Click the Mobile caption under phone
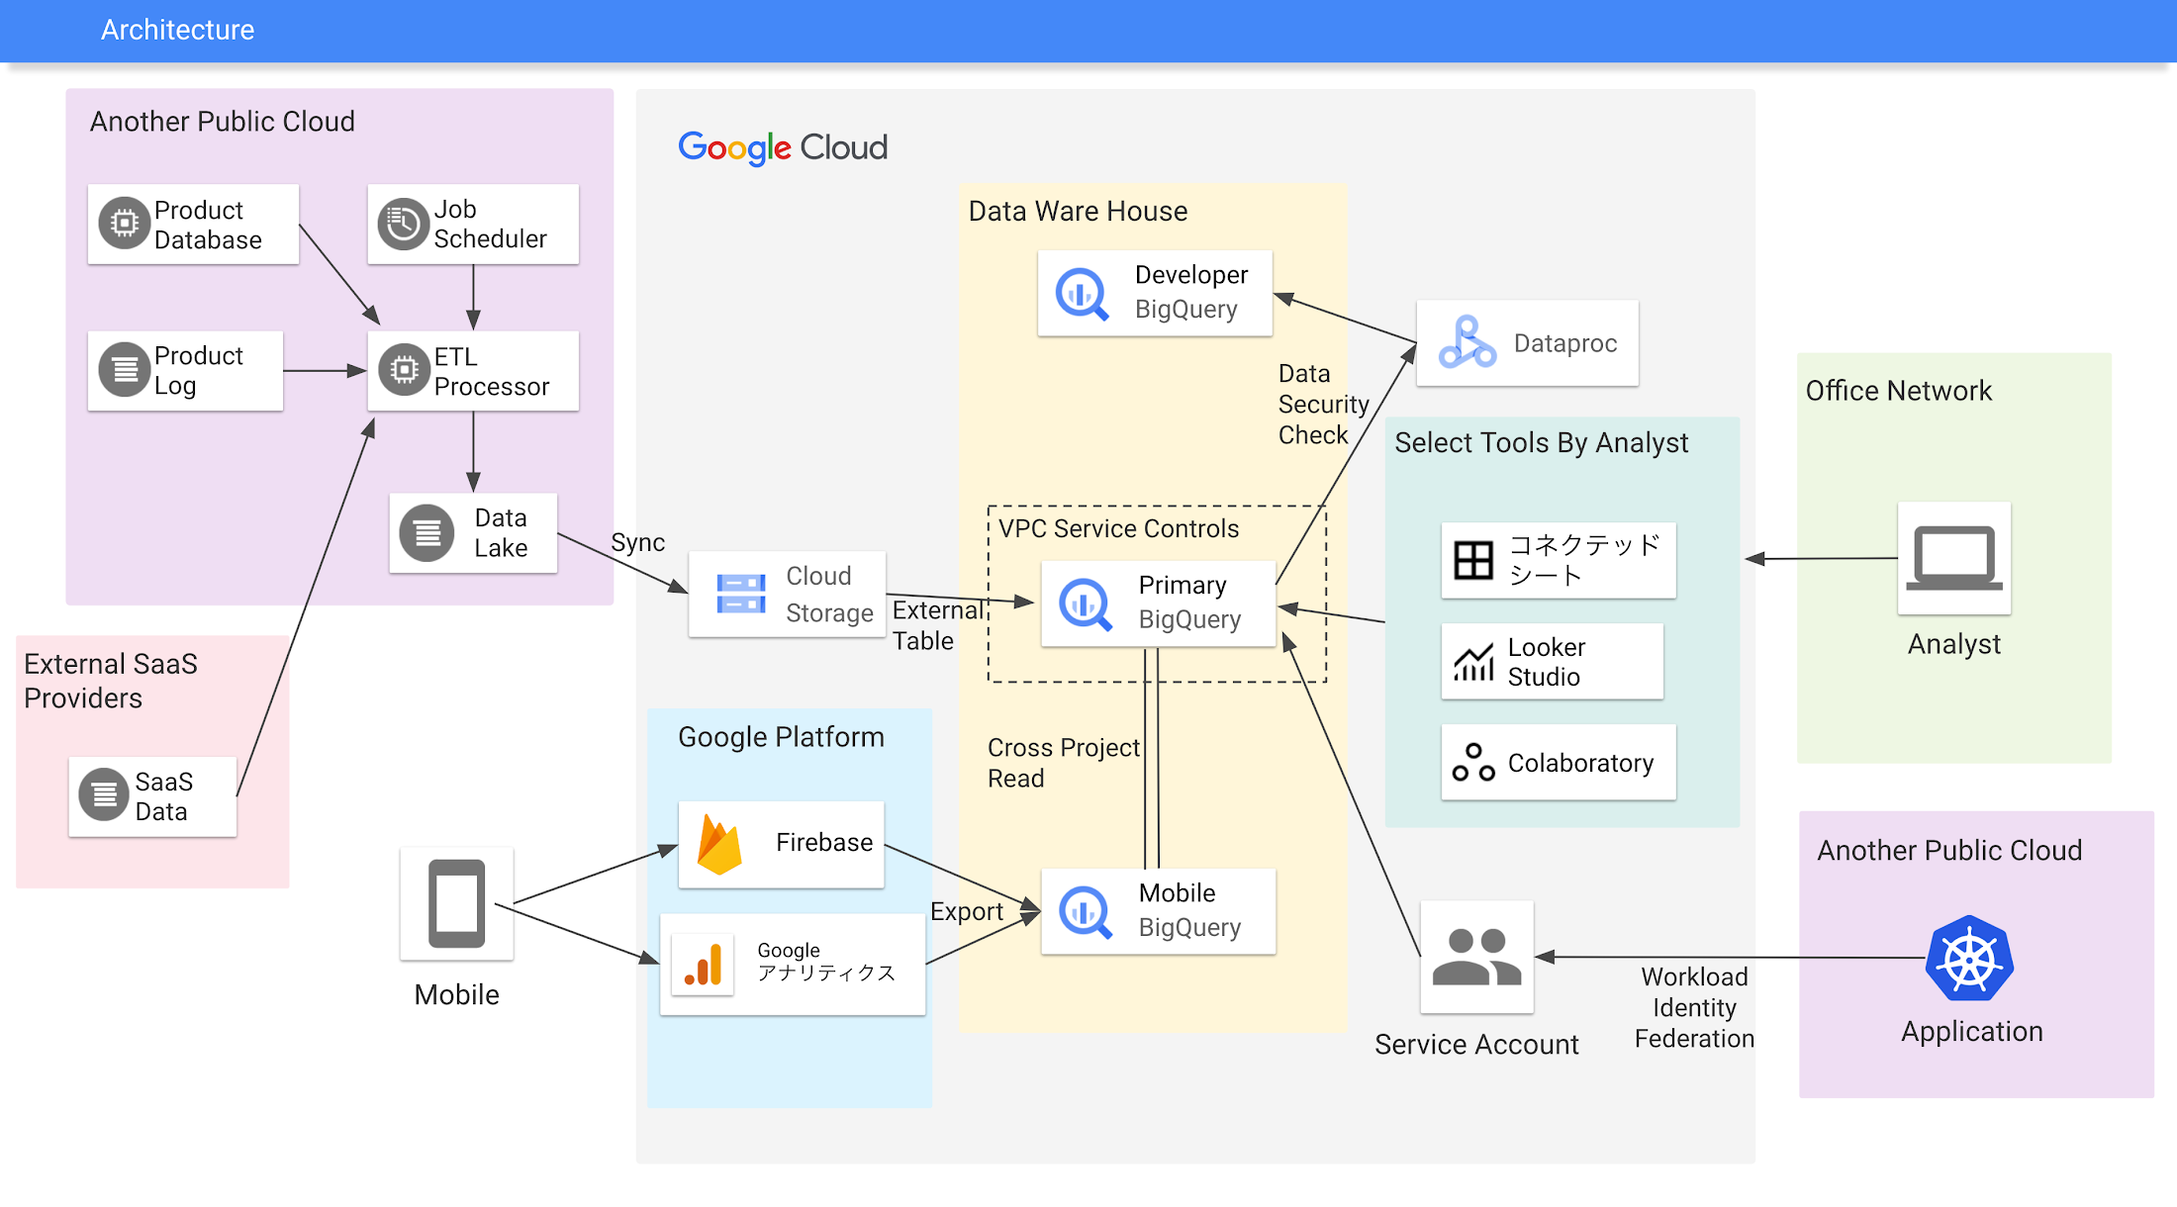Image resolution: width=2177 pixels, height=1207 pixels. click(x=456, y=994)
